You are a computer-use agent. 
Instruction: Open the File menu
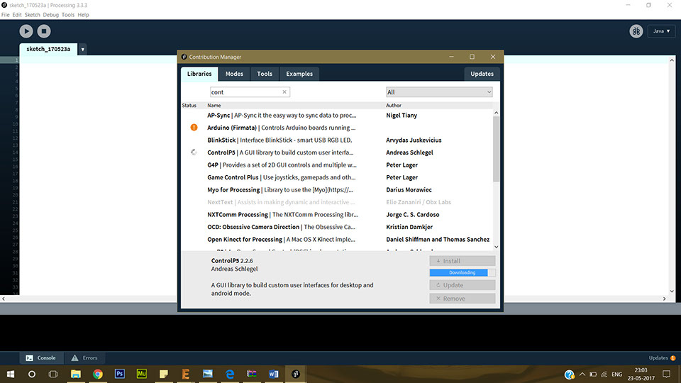5,15
